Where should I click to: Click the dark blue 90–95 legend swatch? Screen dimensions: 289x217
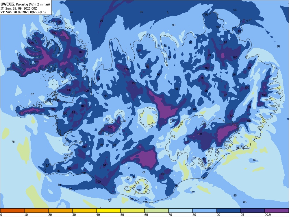point(229,211)
